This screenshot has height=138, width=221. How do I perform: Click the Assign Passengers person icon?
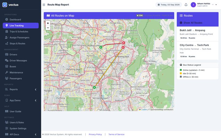click(x=7, y=37)
